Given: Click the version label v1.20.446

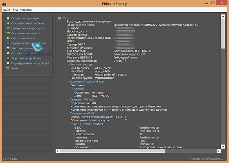Looking at the screenshot, I should point(10,159).
